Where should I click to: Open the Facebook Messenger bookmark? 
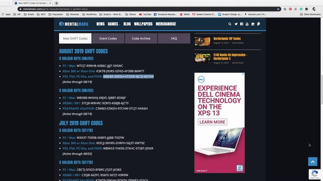click(165, 15)
